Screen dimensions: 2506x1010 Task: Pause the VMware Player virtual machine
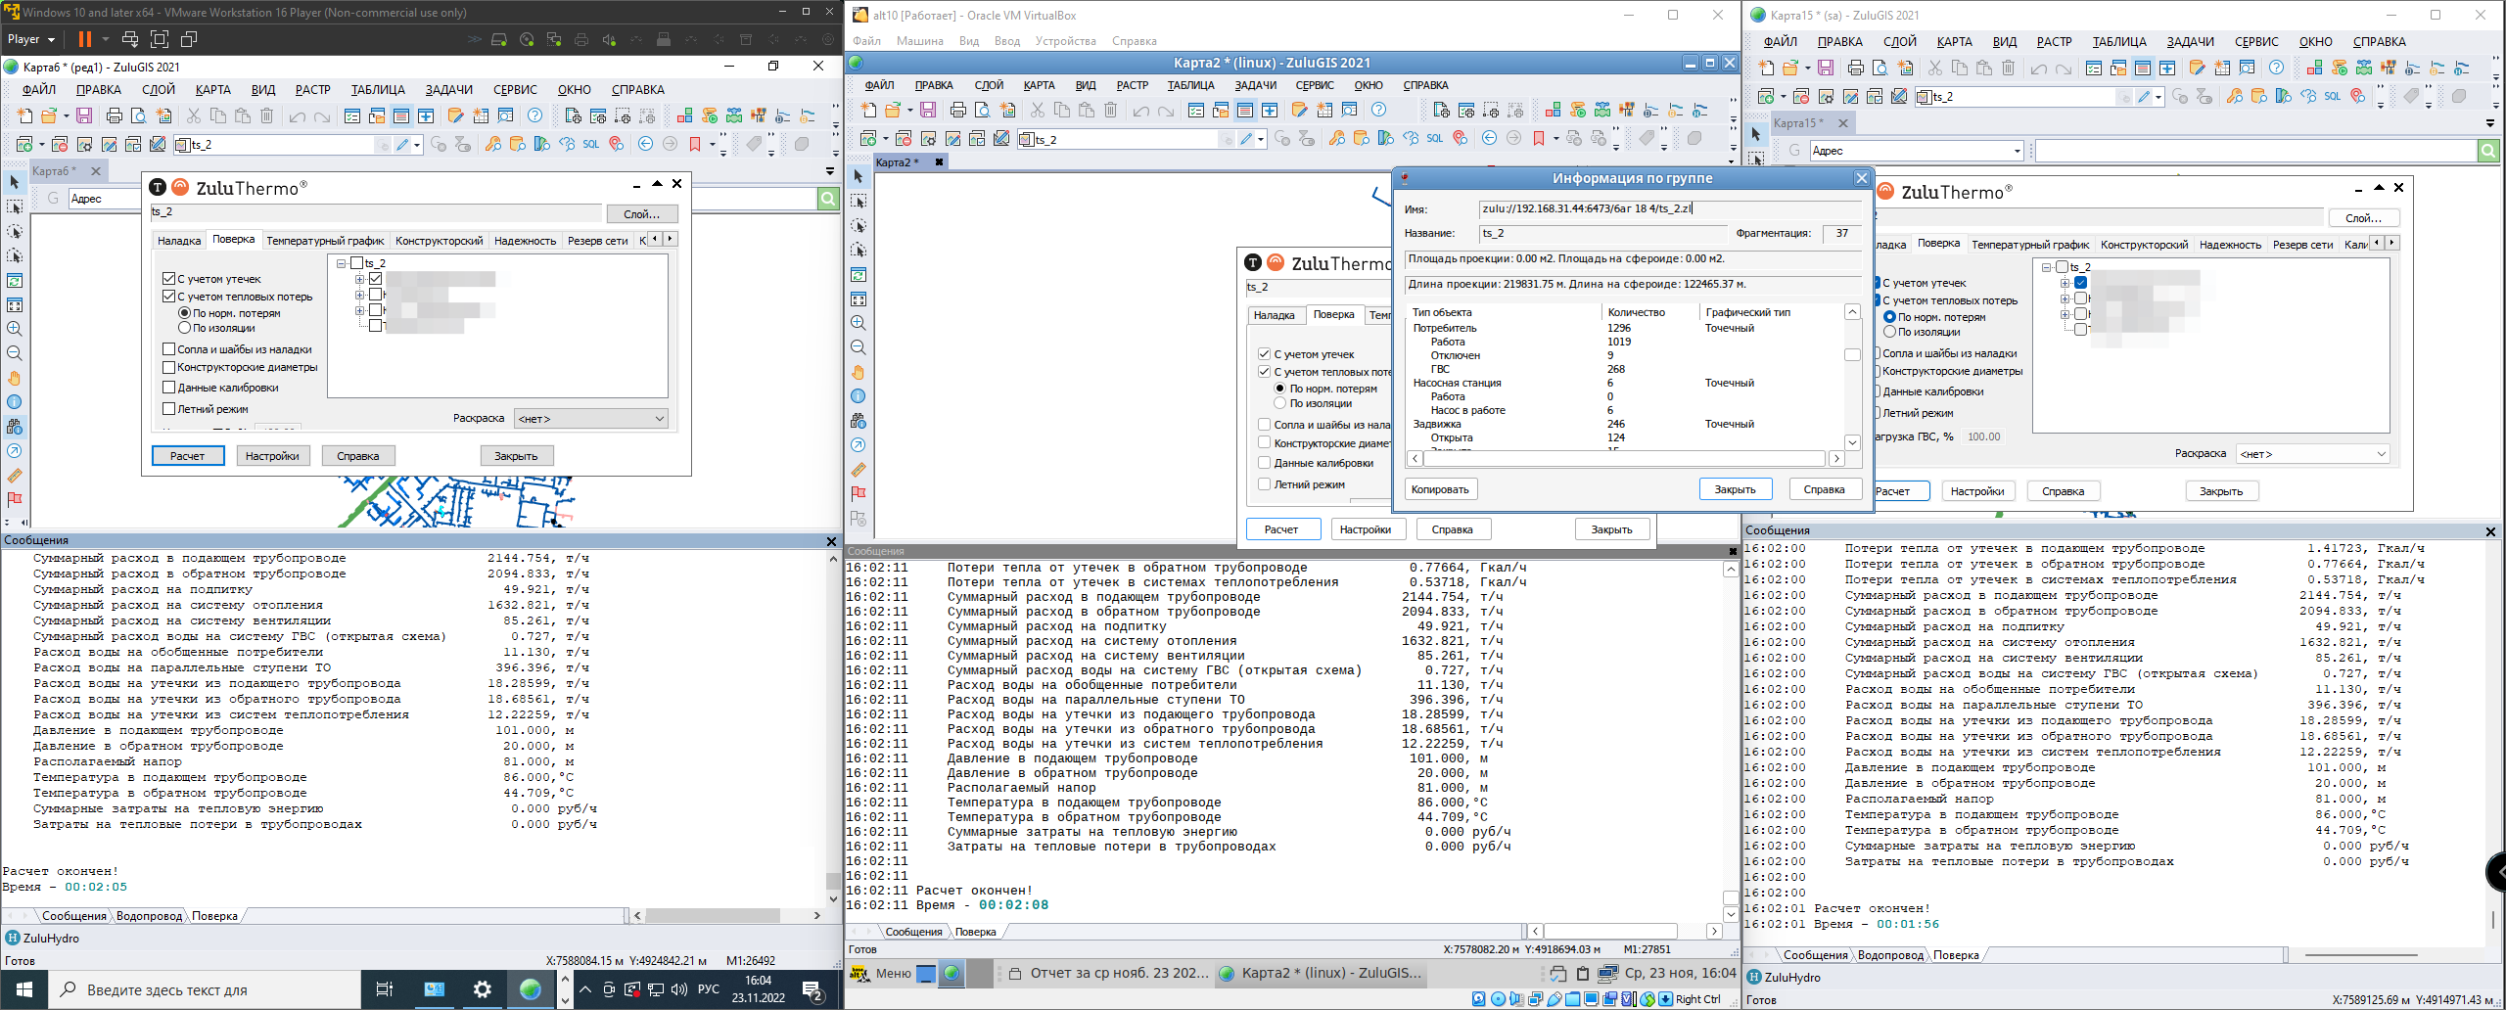pos(85,39)
